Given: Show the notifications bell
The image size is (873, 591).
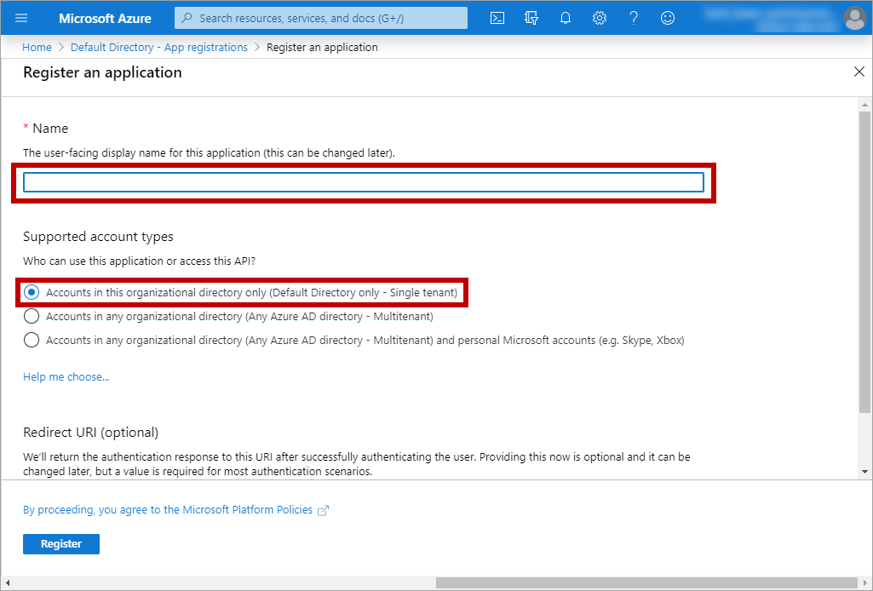Looking at the screenshot, I should click(566, 19).
